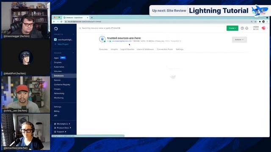Open the Create dropdown button
This screenshot has height=152, width=271.
(232, 28)
